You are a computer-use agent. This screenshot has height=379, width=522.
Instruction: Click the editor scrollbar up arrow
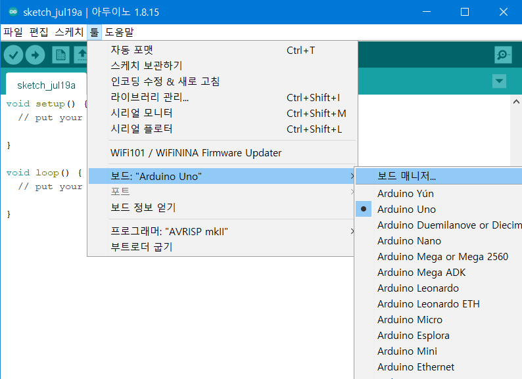(x=516, y=102)
